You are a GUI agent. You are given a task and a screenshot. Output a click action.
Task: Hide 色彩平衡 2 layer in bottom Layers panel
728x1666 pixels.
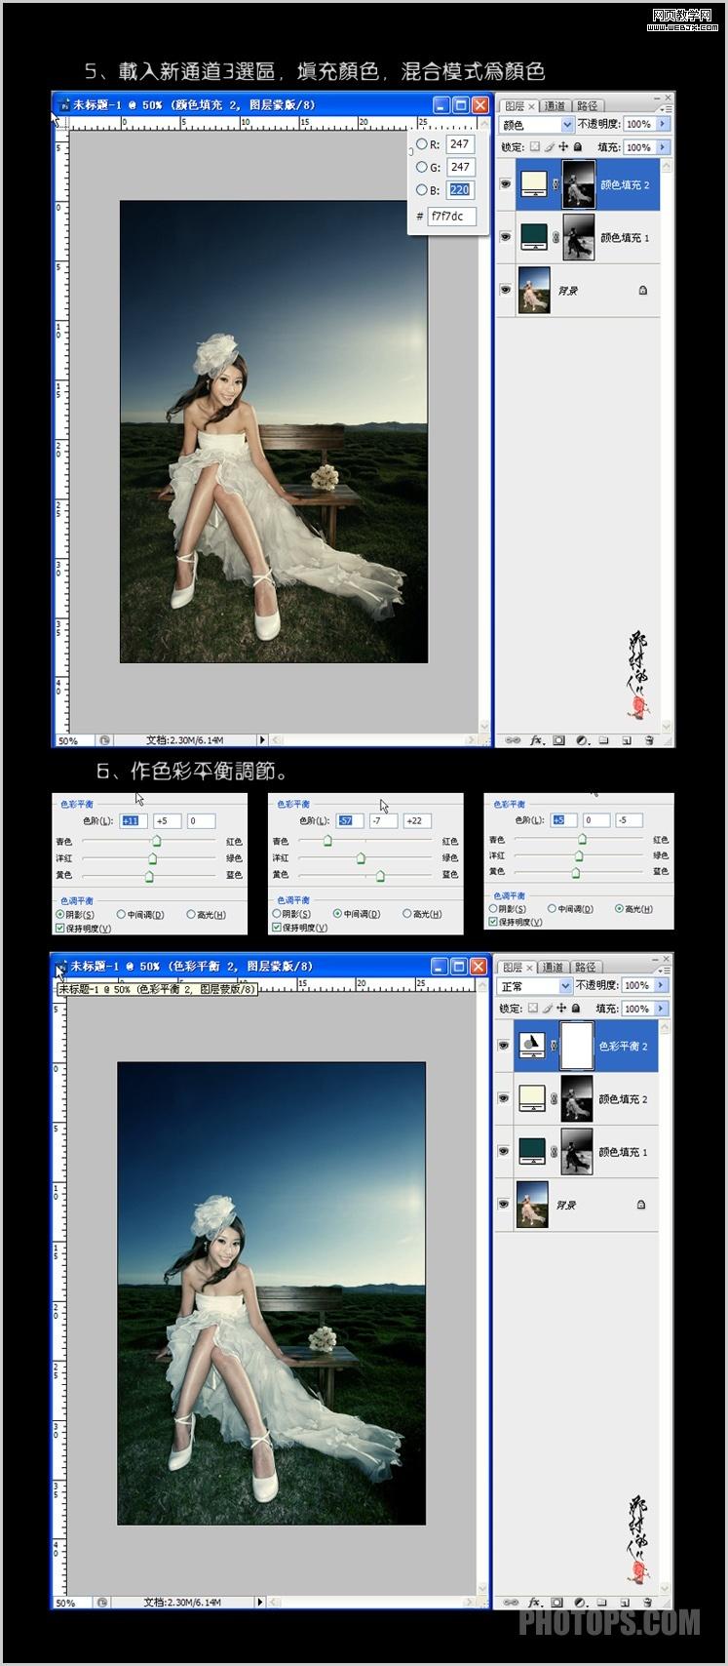coord(504,1046)
